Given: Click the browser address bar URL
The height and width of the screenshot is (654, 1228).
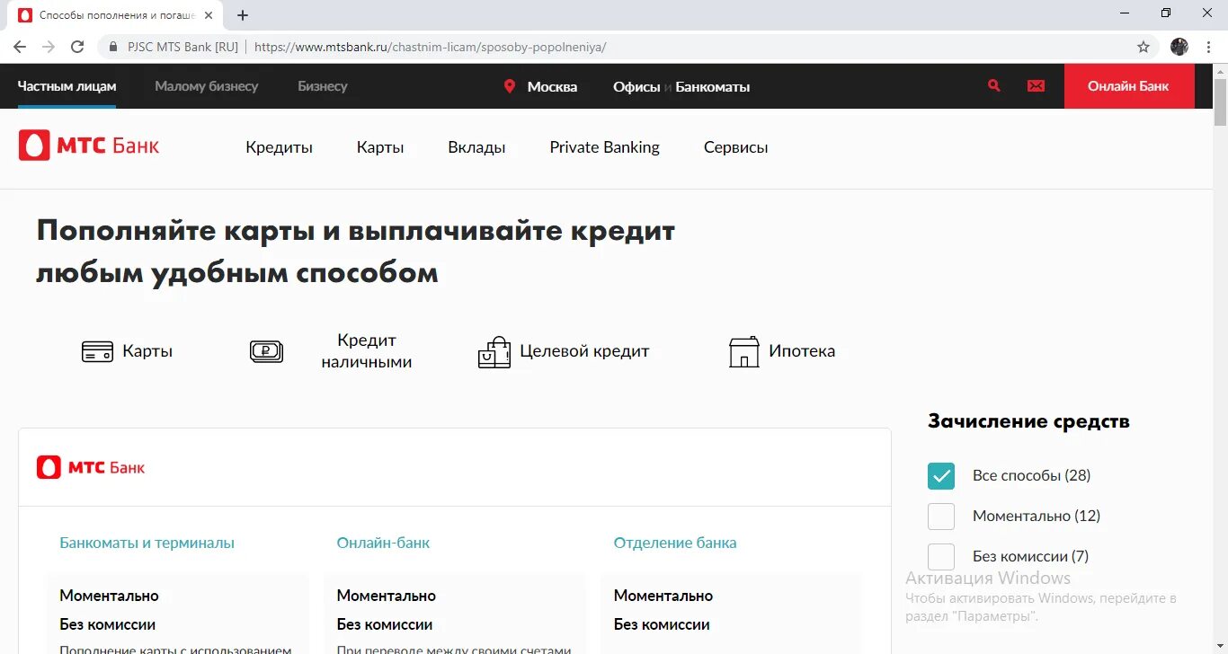Looking at the screenshot, I should [x=431, y=47].
